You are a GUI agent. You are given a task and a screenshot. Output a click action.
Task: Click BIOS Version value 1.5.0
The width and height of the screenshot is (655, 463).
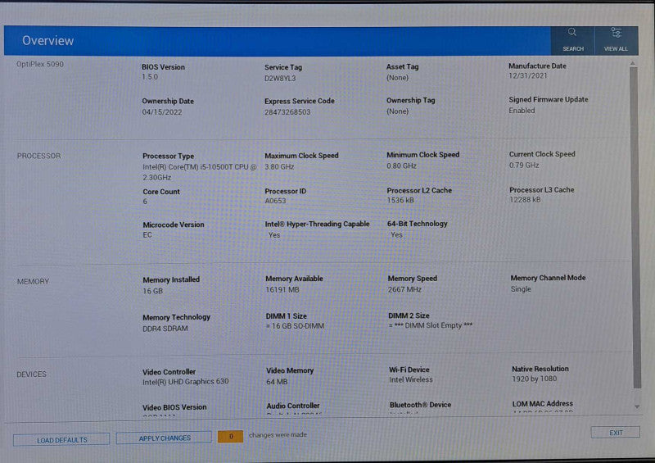(150, 77)
